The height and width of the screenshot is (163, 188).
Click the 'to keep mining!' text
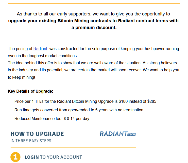22,77
